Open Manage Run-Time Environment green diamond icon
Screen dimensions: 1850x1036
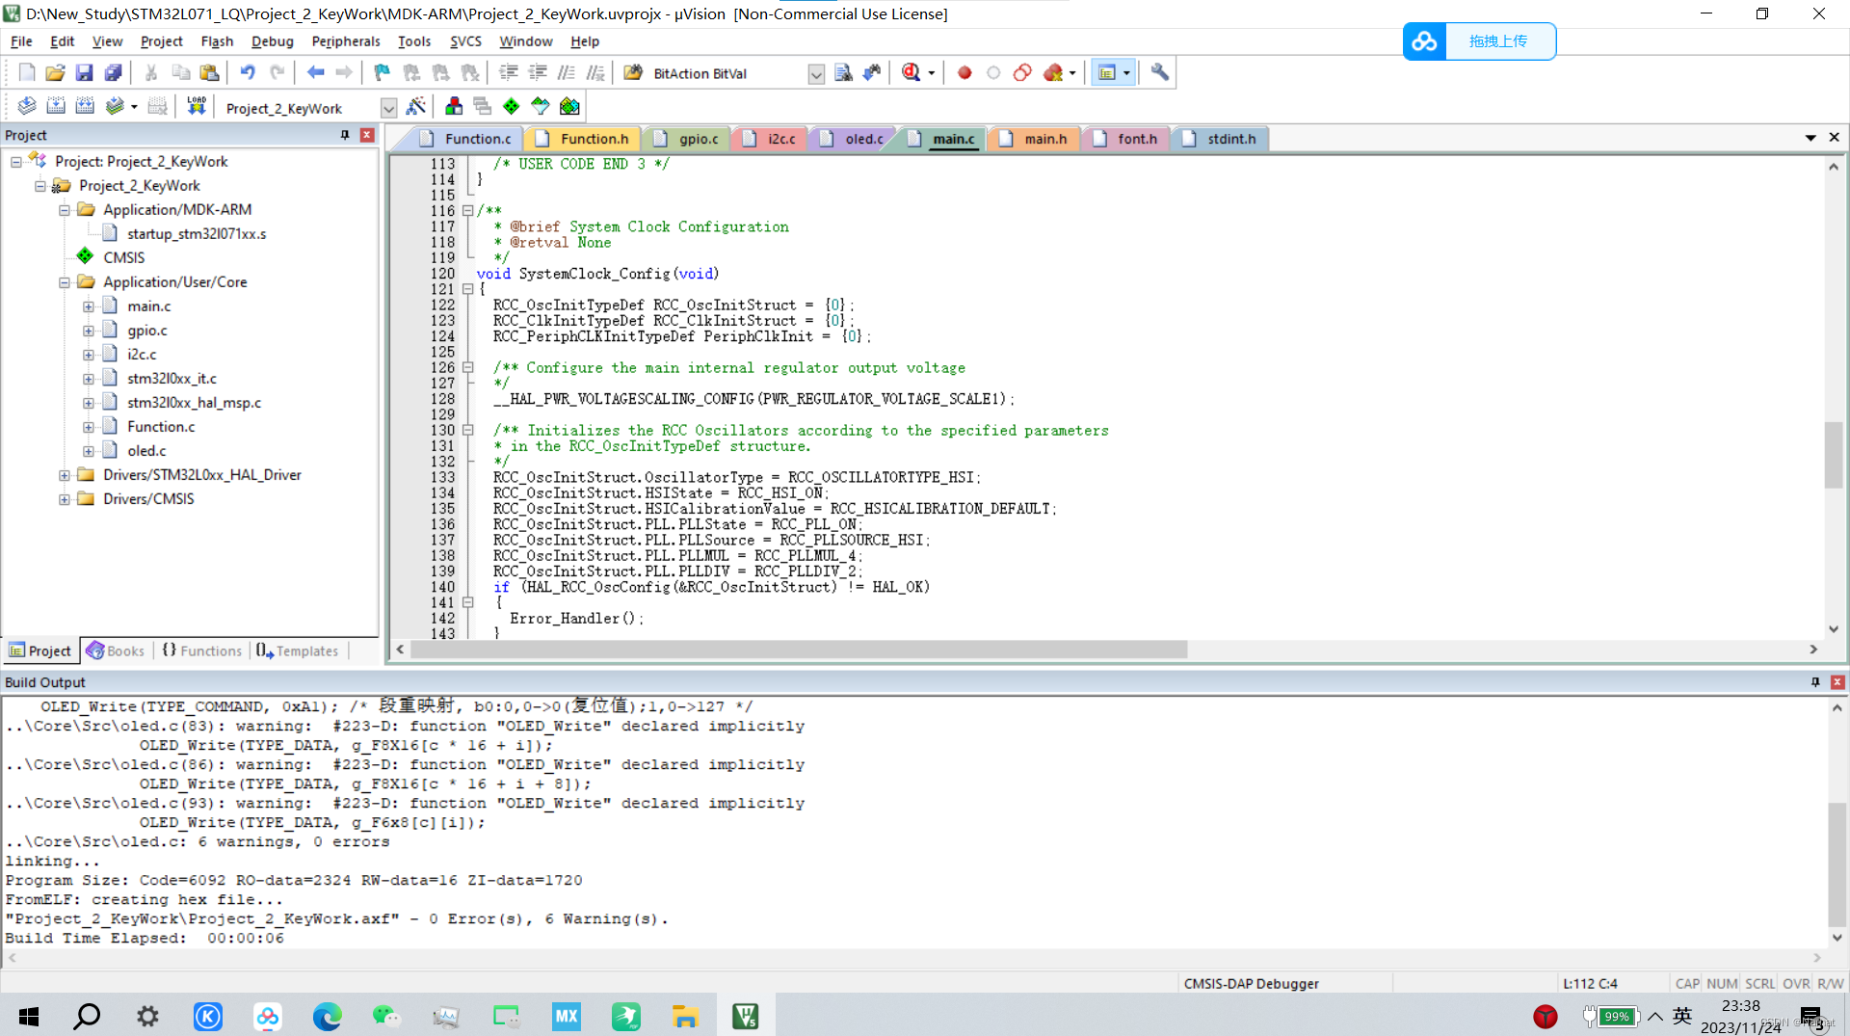coord(512,106)
